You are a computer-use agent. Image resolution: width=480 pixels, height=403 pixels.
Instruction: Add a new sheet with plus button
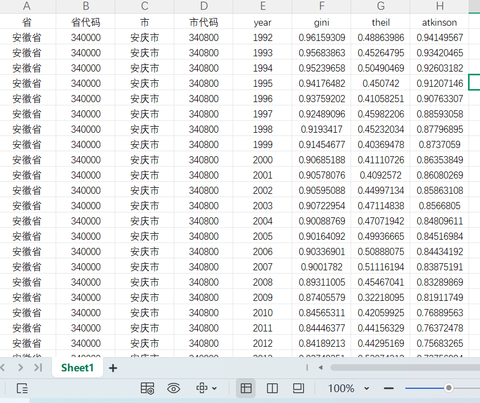(x=113, y=368)
